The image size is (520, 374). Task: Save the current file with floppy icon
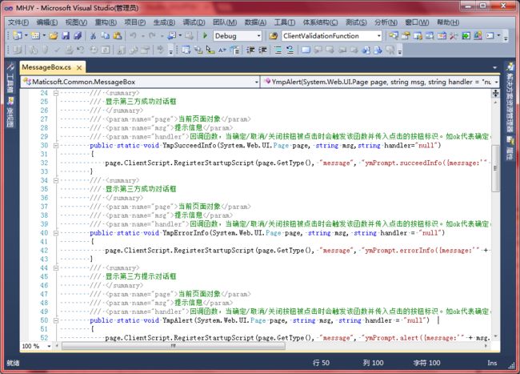tap(66, 35)
